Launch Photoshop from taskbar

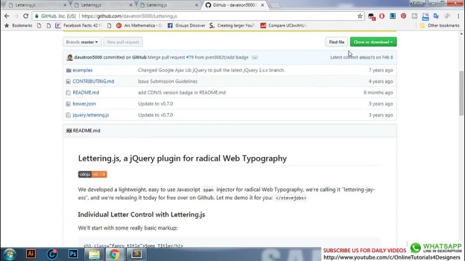point(73,254)
